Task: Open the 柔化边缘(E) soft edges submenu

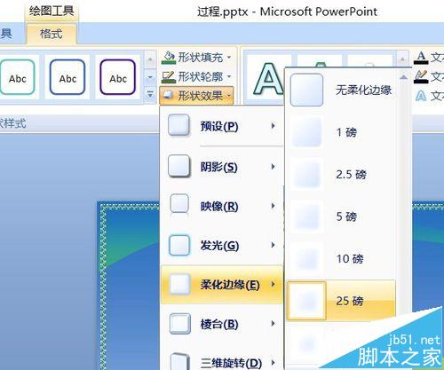Action: click(222, 285)
